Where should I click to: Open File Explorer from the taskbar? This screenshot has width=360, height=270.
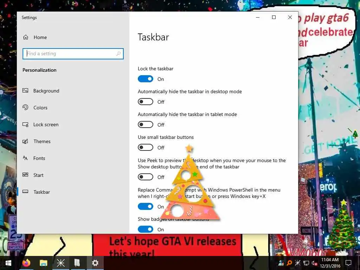[x=43, y=263]
